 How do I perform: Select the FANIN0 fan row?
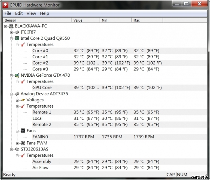pyautogui.click(x=119, y=137)
